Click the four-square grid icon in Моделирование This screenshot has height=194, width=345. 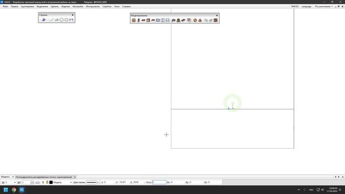click(x=216, y=20)
